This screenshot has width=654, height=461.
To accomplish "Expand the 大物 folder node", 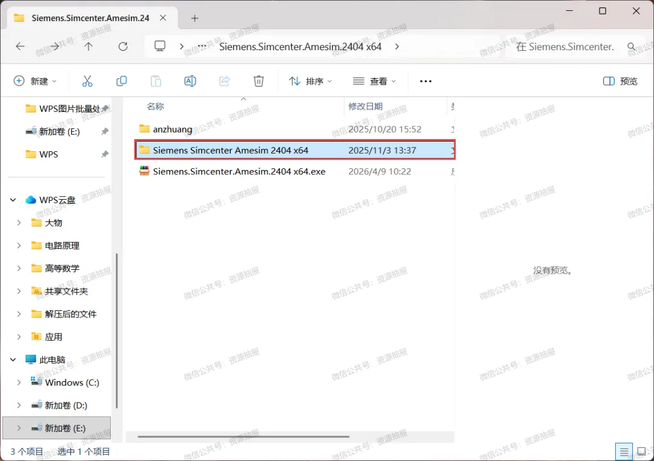I will click(19, 223).
